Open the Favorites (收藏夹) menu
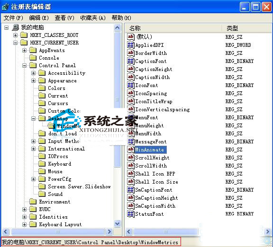Viewport: 273px width, 247px height. pyautogui.click(x=93, y=18)
